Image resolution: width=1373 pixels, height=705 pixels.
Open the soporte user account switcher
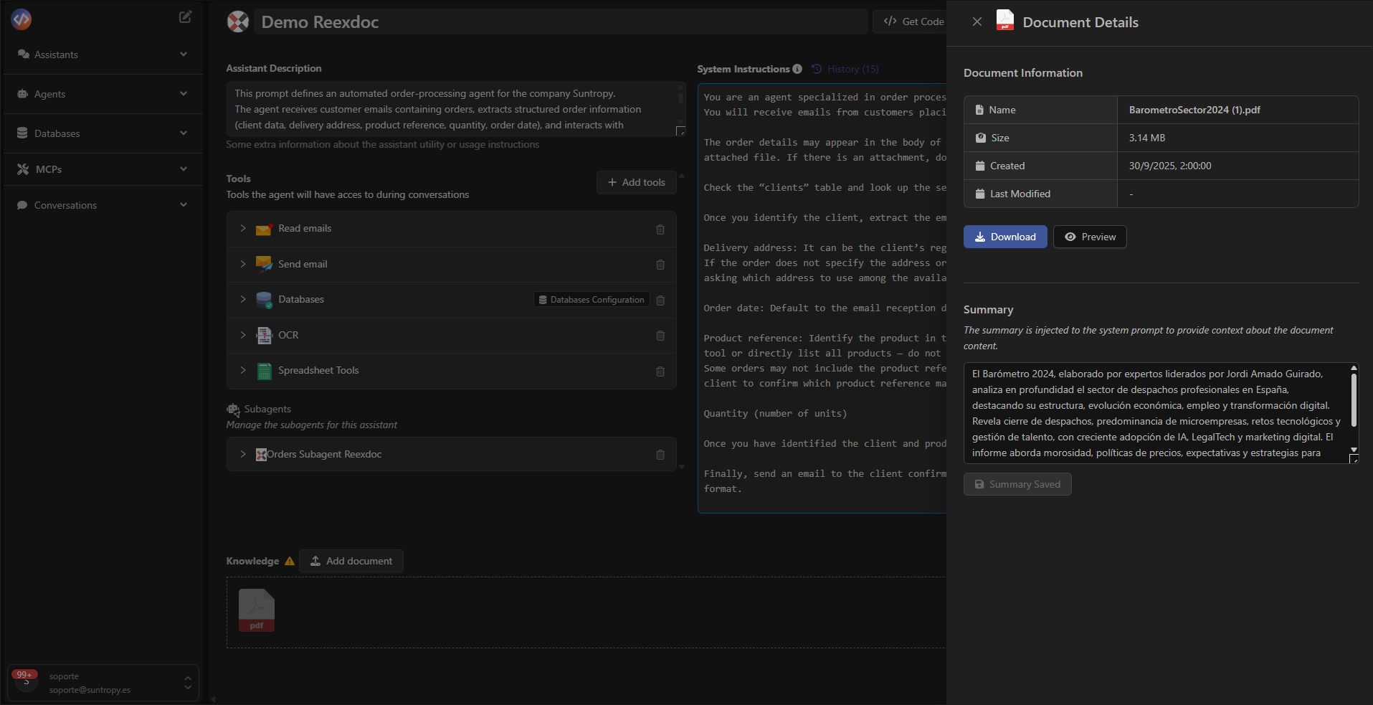tap(103, 683)
